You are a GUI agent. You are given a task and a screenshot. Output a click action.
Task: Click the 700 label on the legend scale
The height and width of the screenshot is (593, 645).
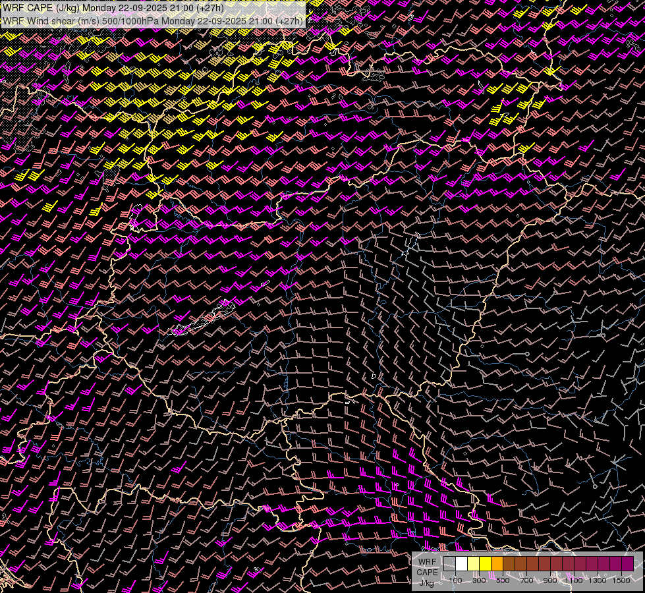click(526, 580)
